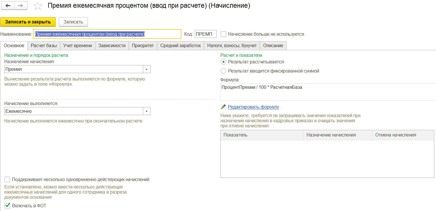
Task: Add form to favorites with star icon
Action: [38, 6]
